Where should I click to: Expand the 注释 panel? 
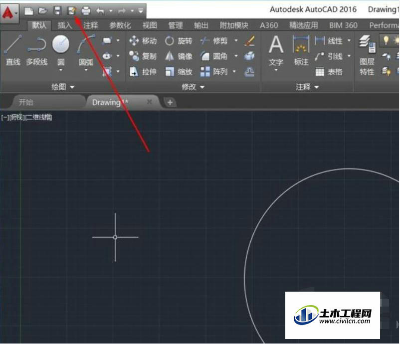[307, 87]
